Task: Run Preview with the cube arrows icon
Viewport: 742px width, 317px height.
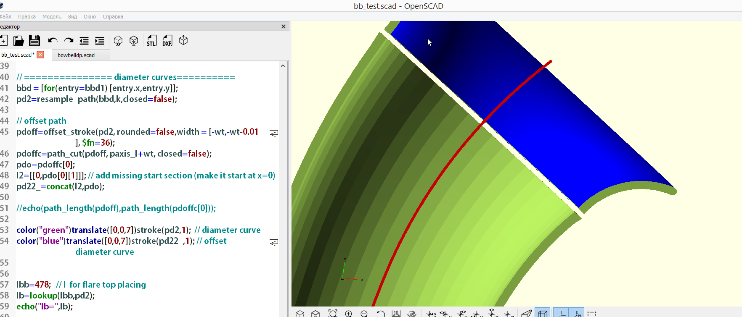Action: click(x=118, y=41)
